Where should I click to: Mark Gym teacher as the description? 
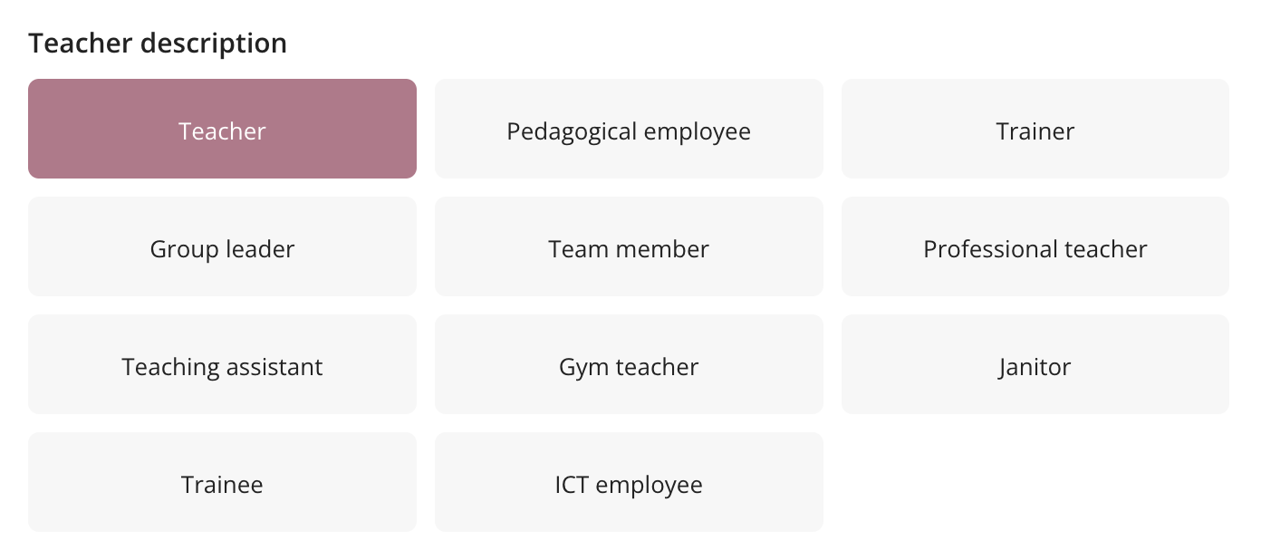coord(629,364)
